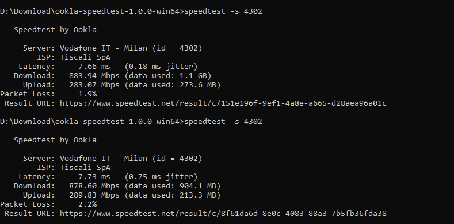The width and height of the screenshot is (454, 224).
Task: Click the 1.9% packet loss value
Action: [x=87, y=94]
